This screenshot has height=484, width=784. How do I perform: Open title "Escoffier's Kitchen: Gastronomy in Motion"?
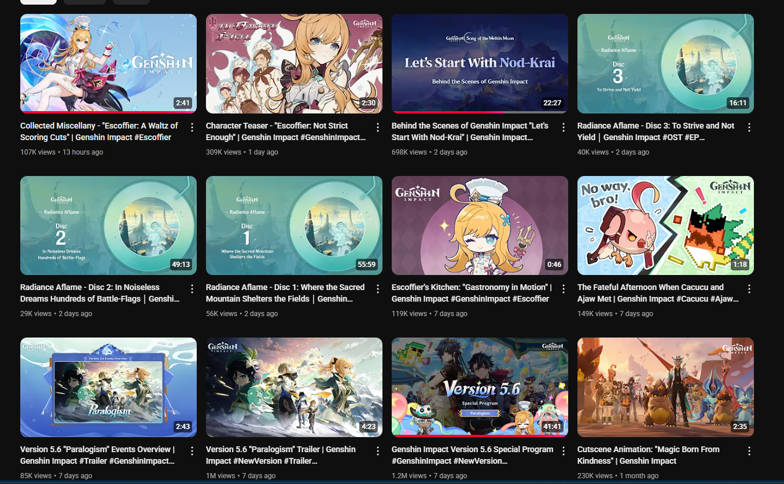pos(472,293)
